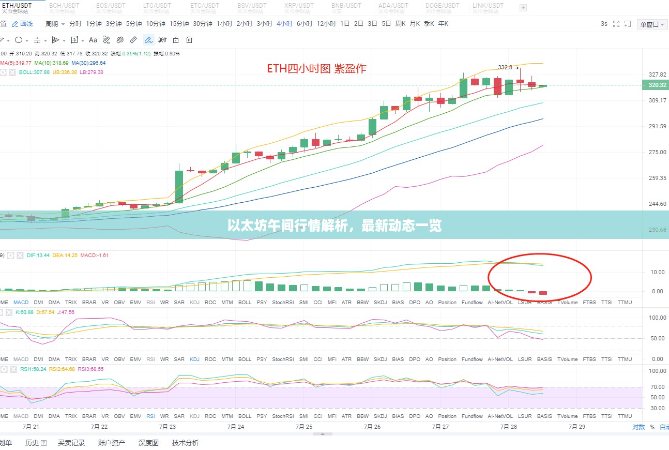Open the 周期 period dropdown

(x=55, y=24)
